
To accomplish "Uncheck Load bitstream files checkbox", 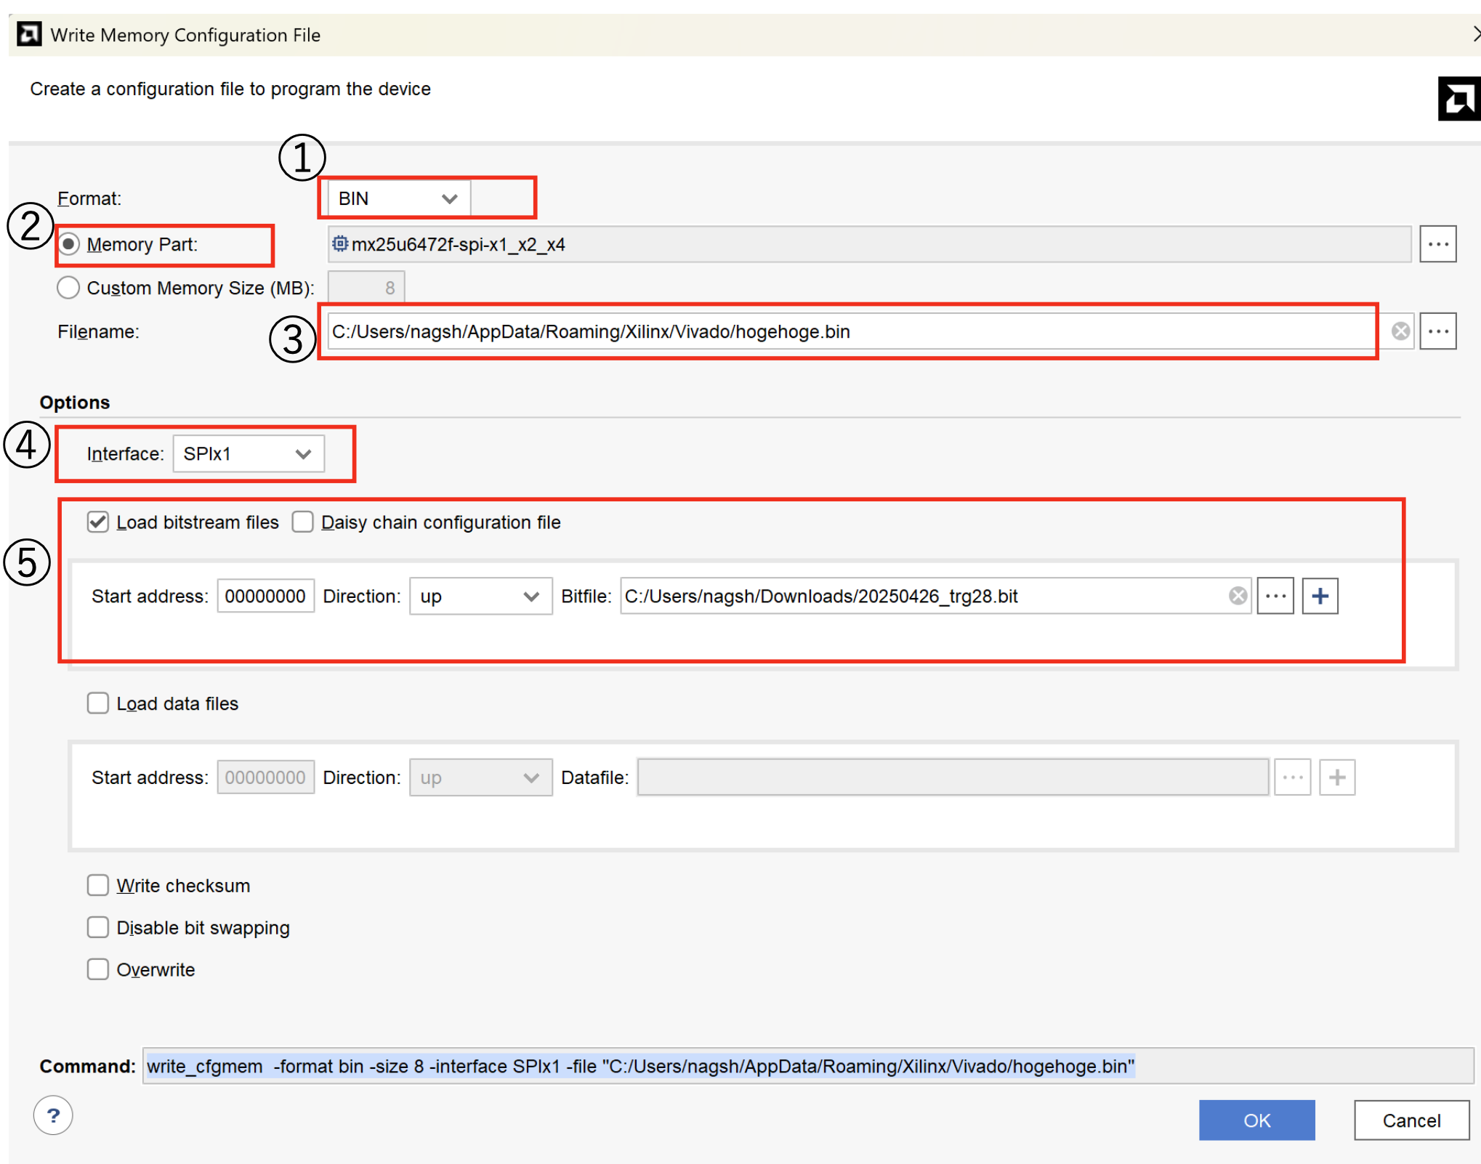I will pos(98,522).
